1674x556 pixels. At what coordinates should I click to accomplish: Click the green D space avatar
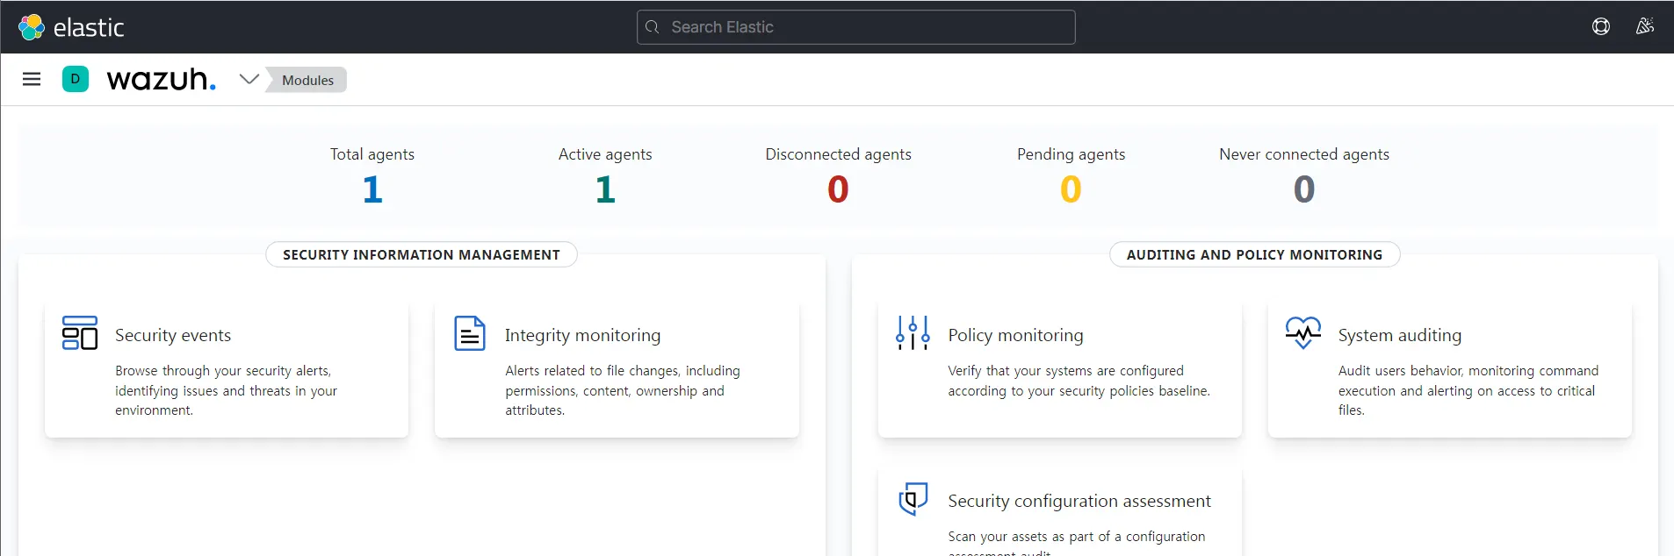[76, 80]
